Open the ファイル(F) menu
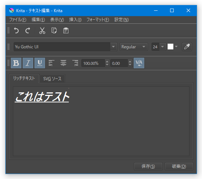202x179 pixels. [x=18, y=20]
